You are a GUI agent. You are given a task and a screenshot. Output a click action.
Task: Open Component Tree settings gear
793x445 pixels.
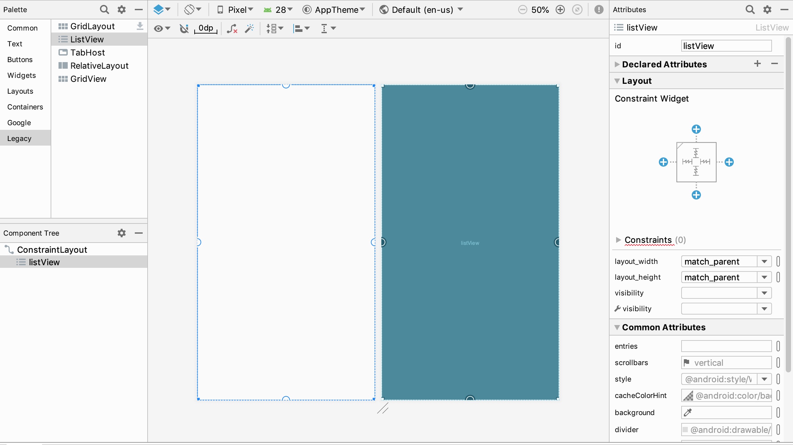coord(122,233)
